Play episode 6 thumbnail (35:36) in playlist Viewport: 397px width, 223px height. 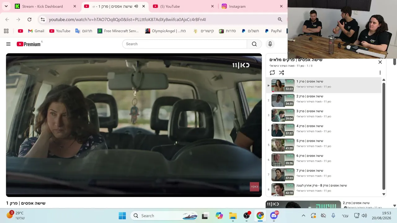pos(283,160)
